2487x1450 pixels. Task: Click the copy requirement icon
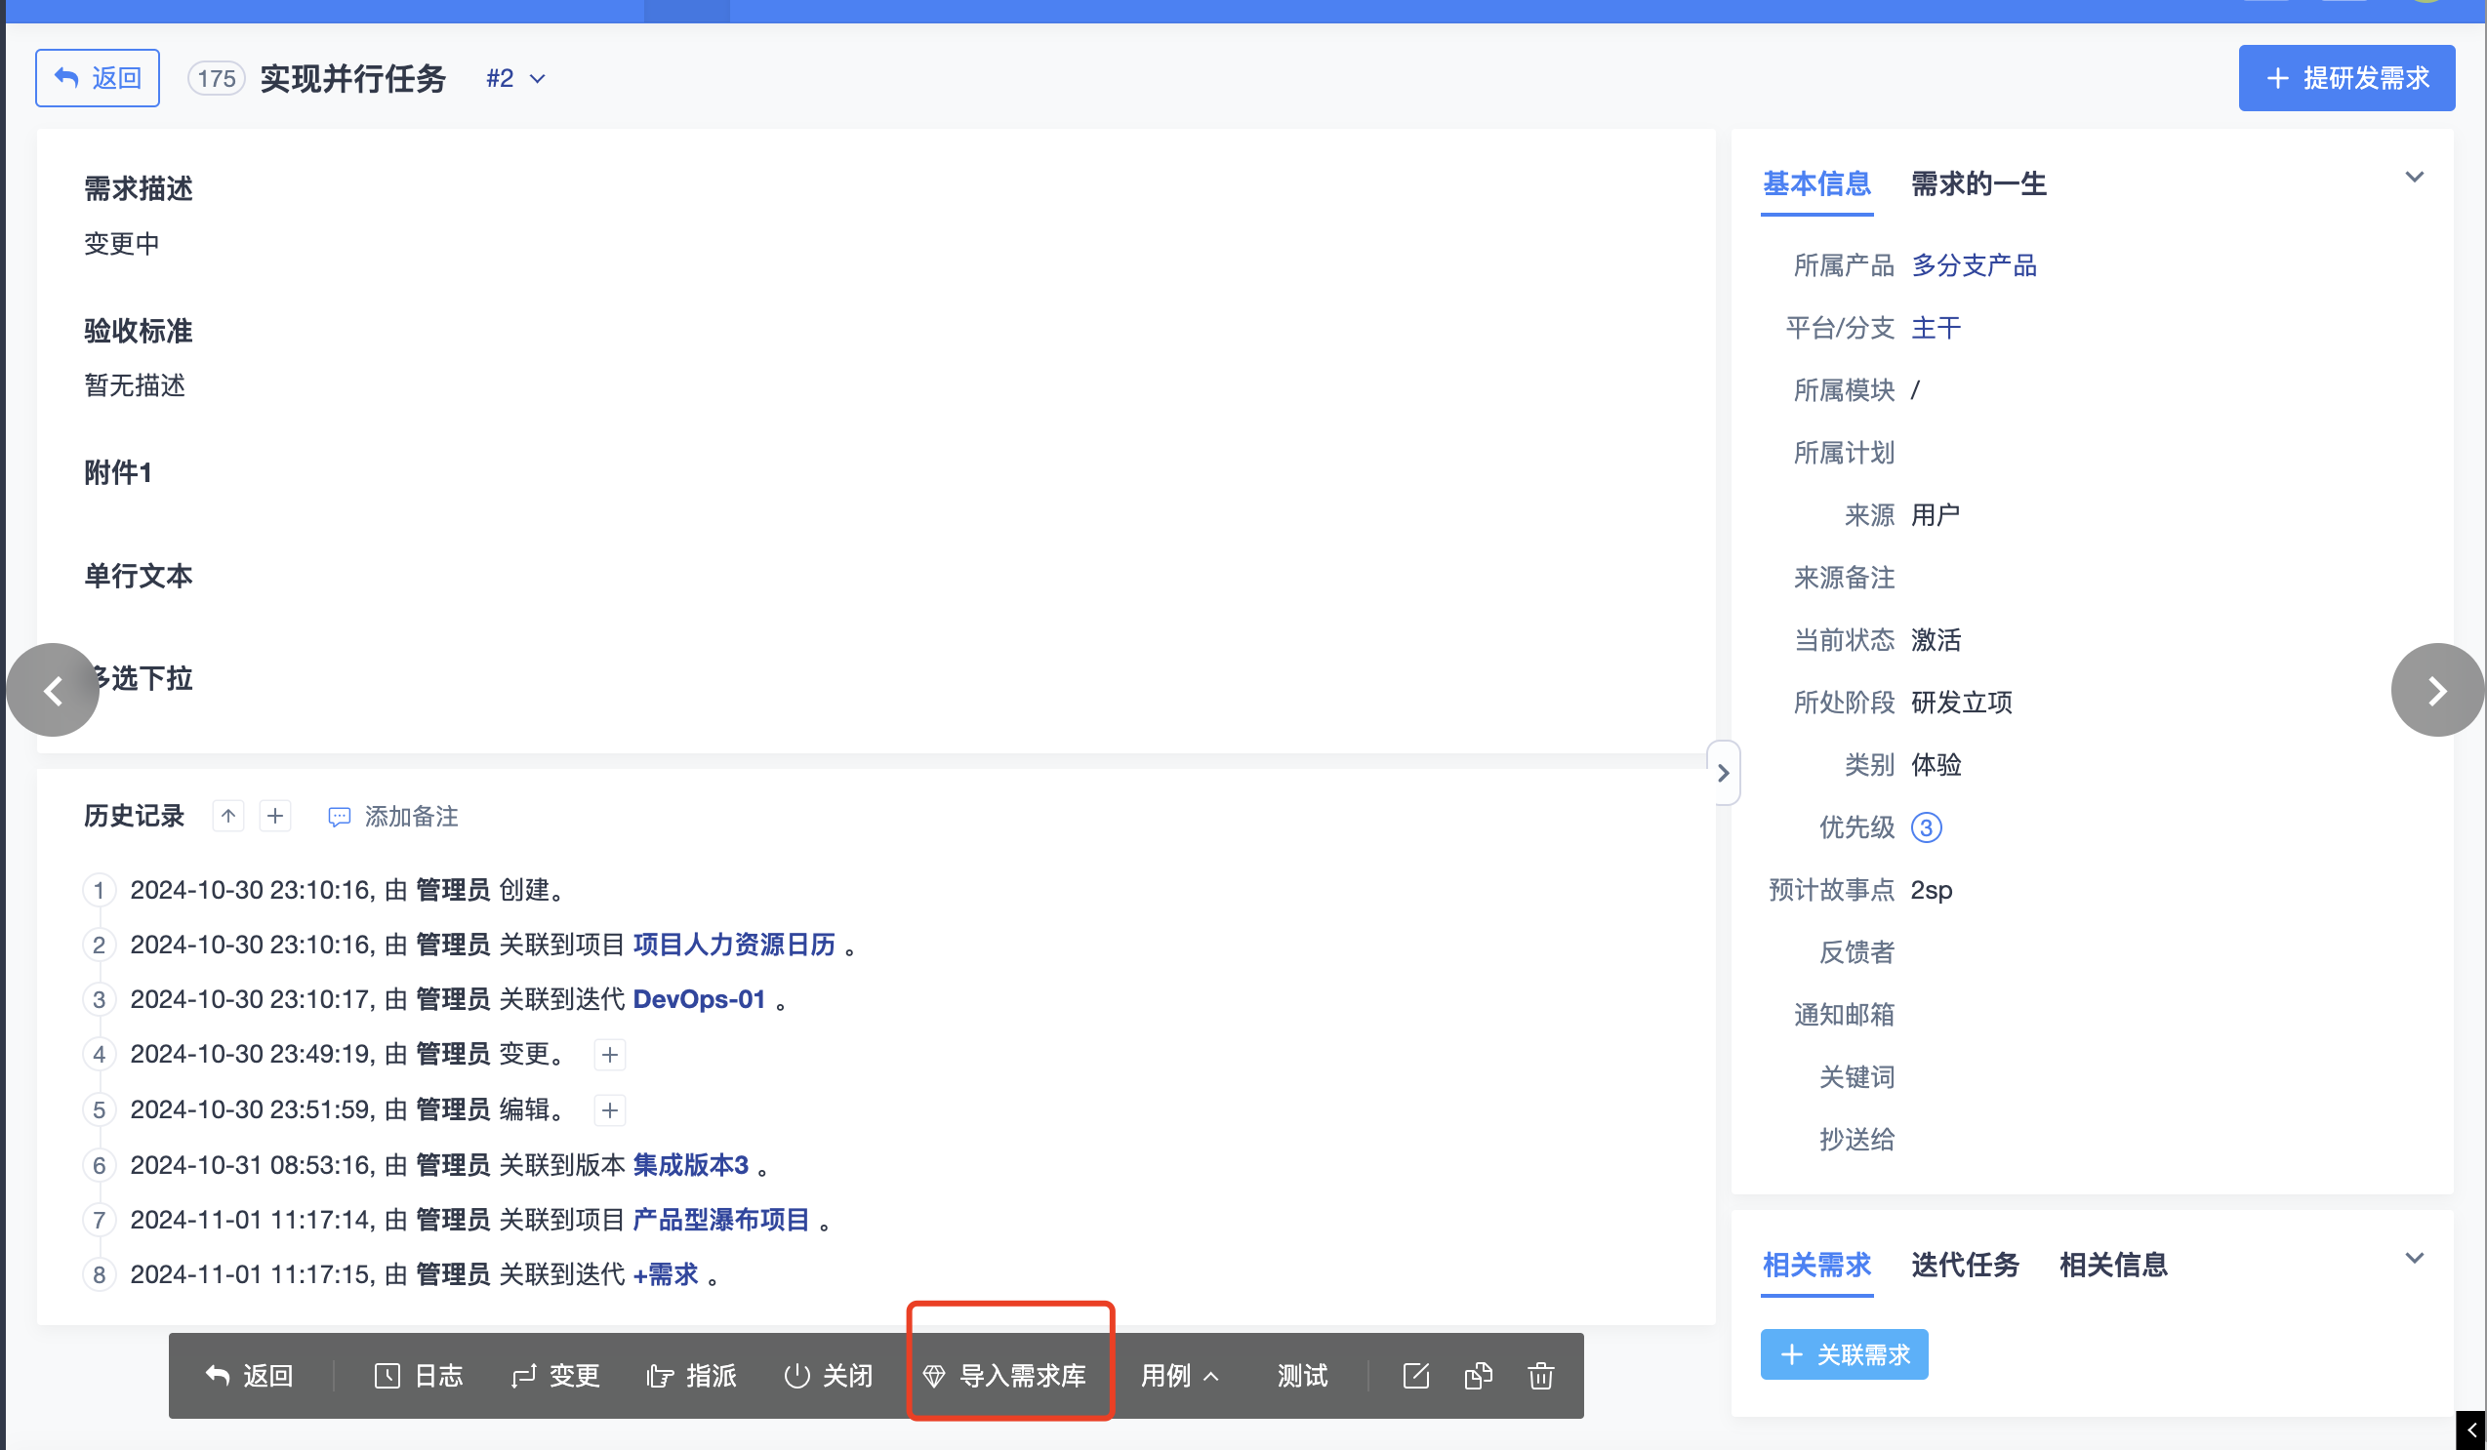pyautogui.click(x=1479, y=1376)
